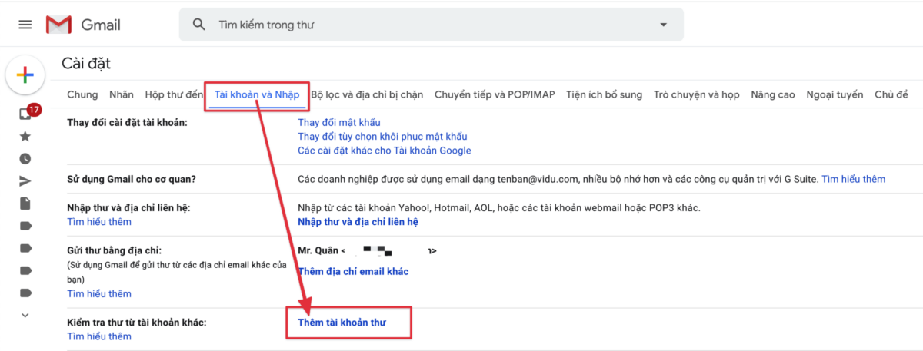
Task: Click 'Thay đổi mật khẩu' link
Action: 338,123
